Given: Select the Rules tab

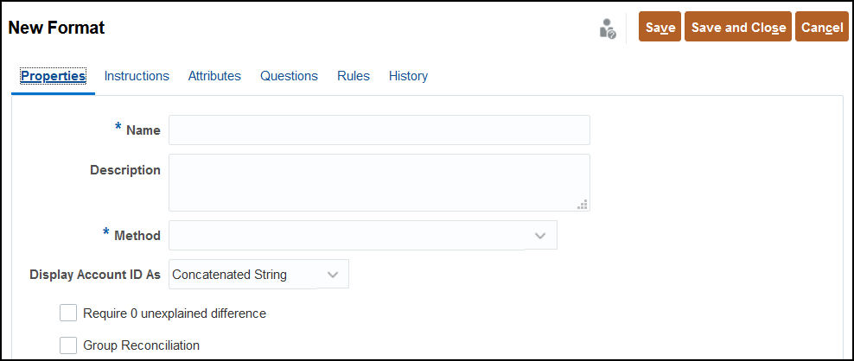Looking at the screenshot, I should tap(354, 76).
